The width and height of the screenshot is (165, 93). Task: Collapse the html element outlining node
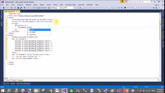click(x=7, y=16)
